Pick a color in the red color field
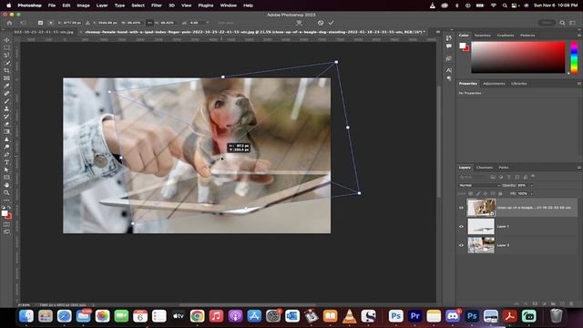The height and width of the screenshot is (328, 583). [518, 56]
